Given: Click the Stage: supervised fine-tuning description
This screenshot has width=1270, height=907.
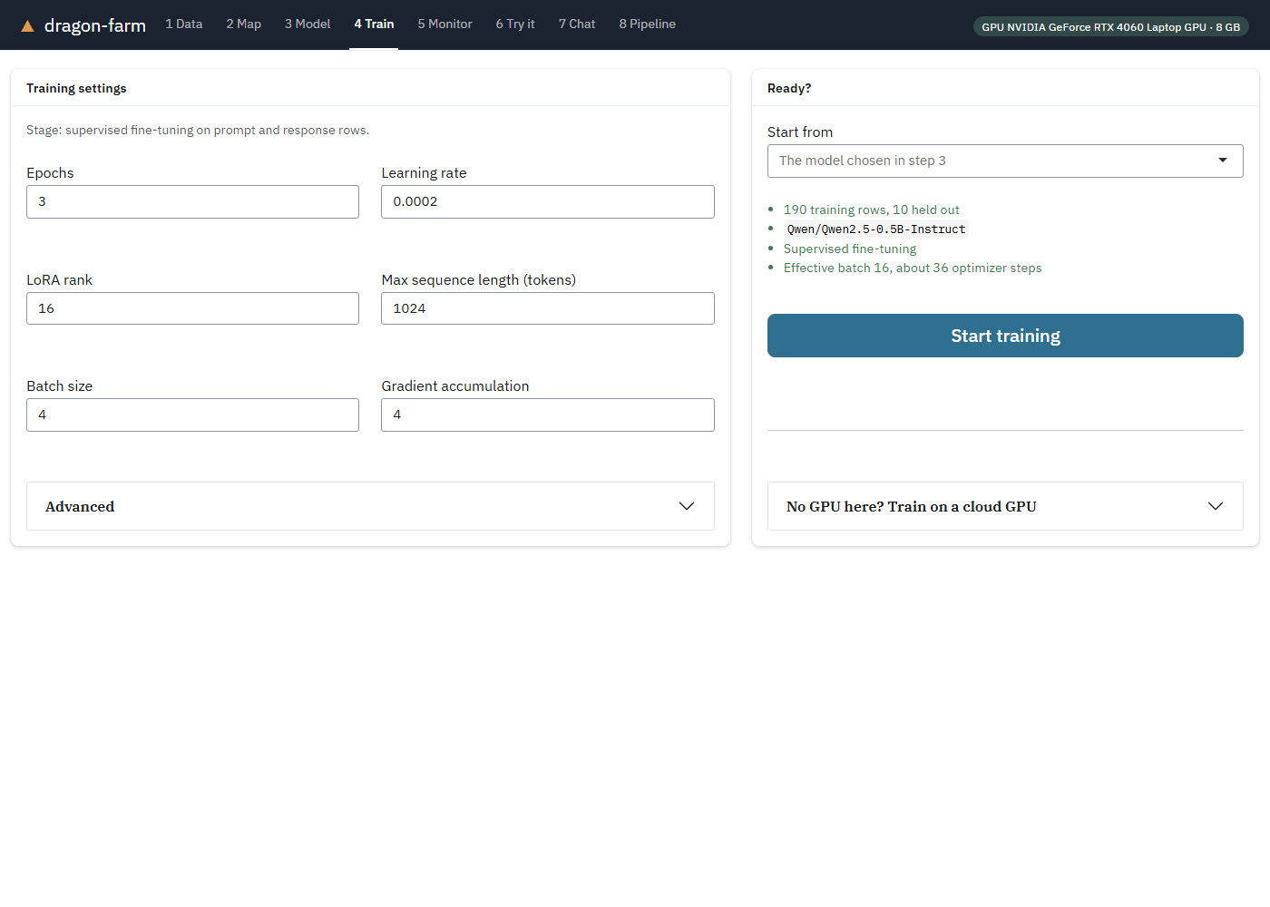Looking at the screenshot, I should point(198,130).
